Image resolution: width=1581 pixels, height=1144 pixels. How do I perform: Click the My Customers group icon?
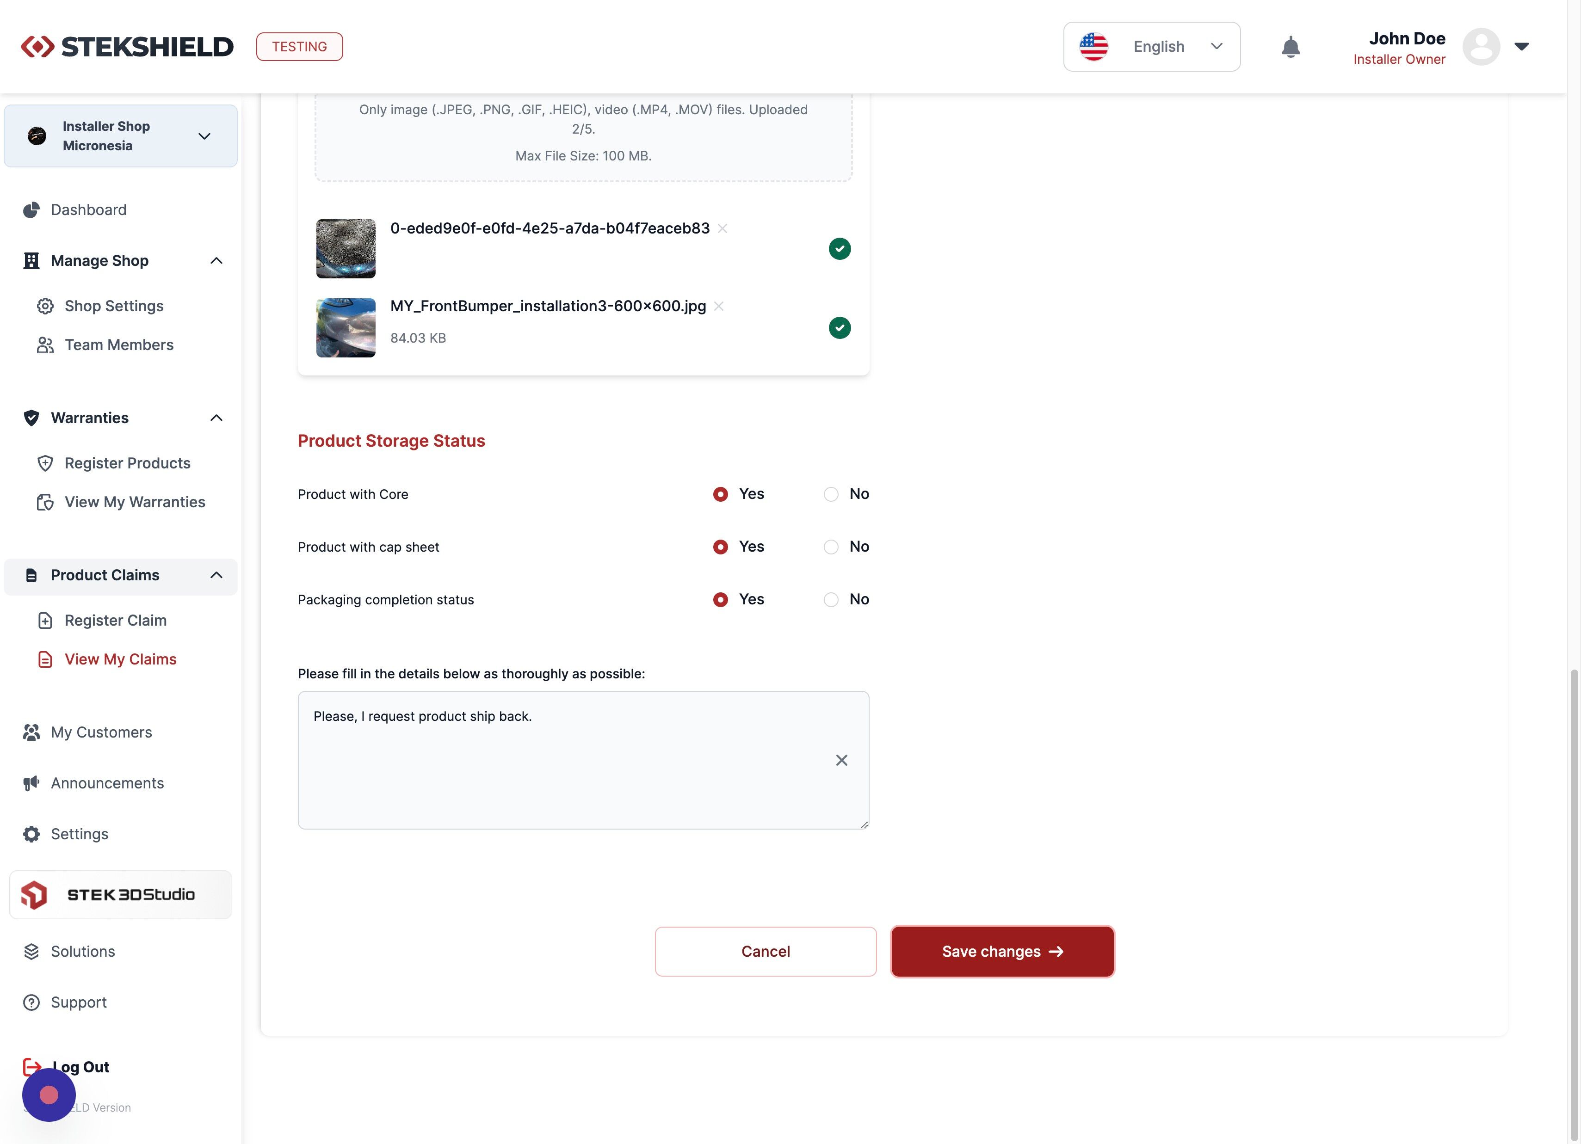coord(31,732)
